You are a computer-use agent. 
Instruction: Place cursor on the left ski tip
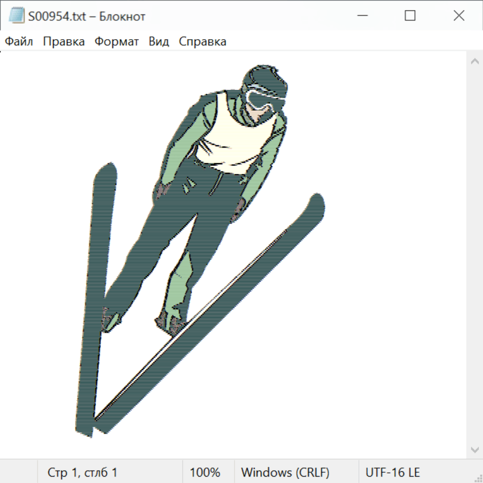click(x=105, y=172)
